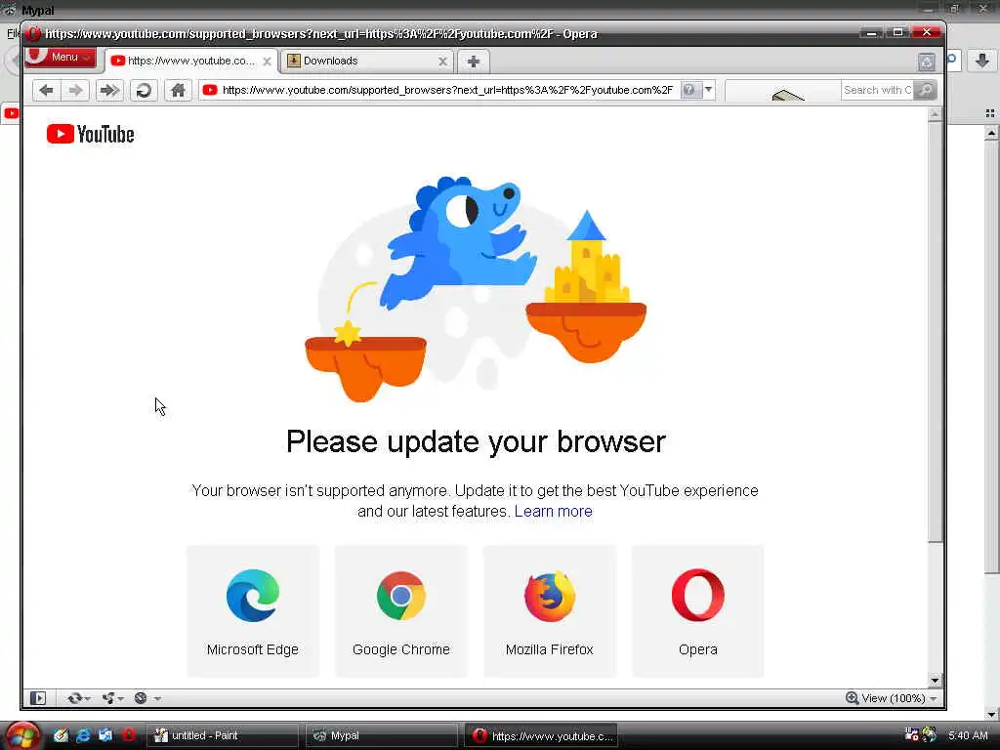Open the closed tabs trash icon
This screenshot has width=1000, height=750.
927,62
